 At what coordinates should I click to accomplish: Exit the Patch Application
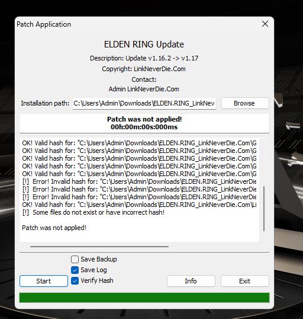(x=245, y=281)
